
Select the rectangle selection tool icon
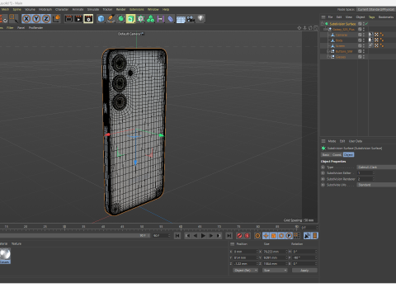(13, 19)
